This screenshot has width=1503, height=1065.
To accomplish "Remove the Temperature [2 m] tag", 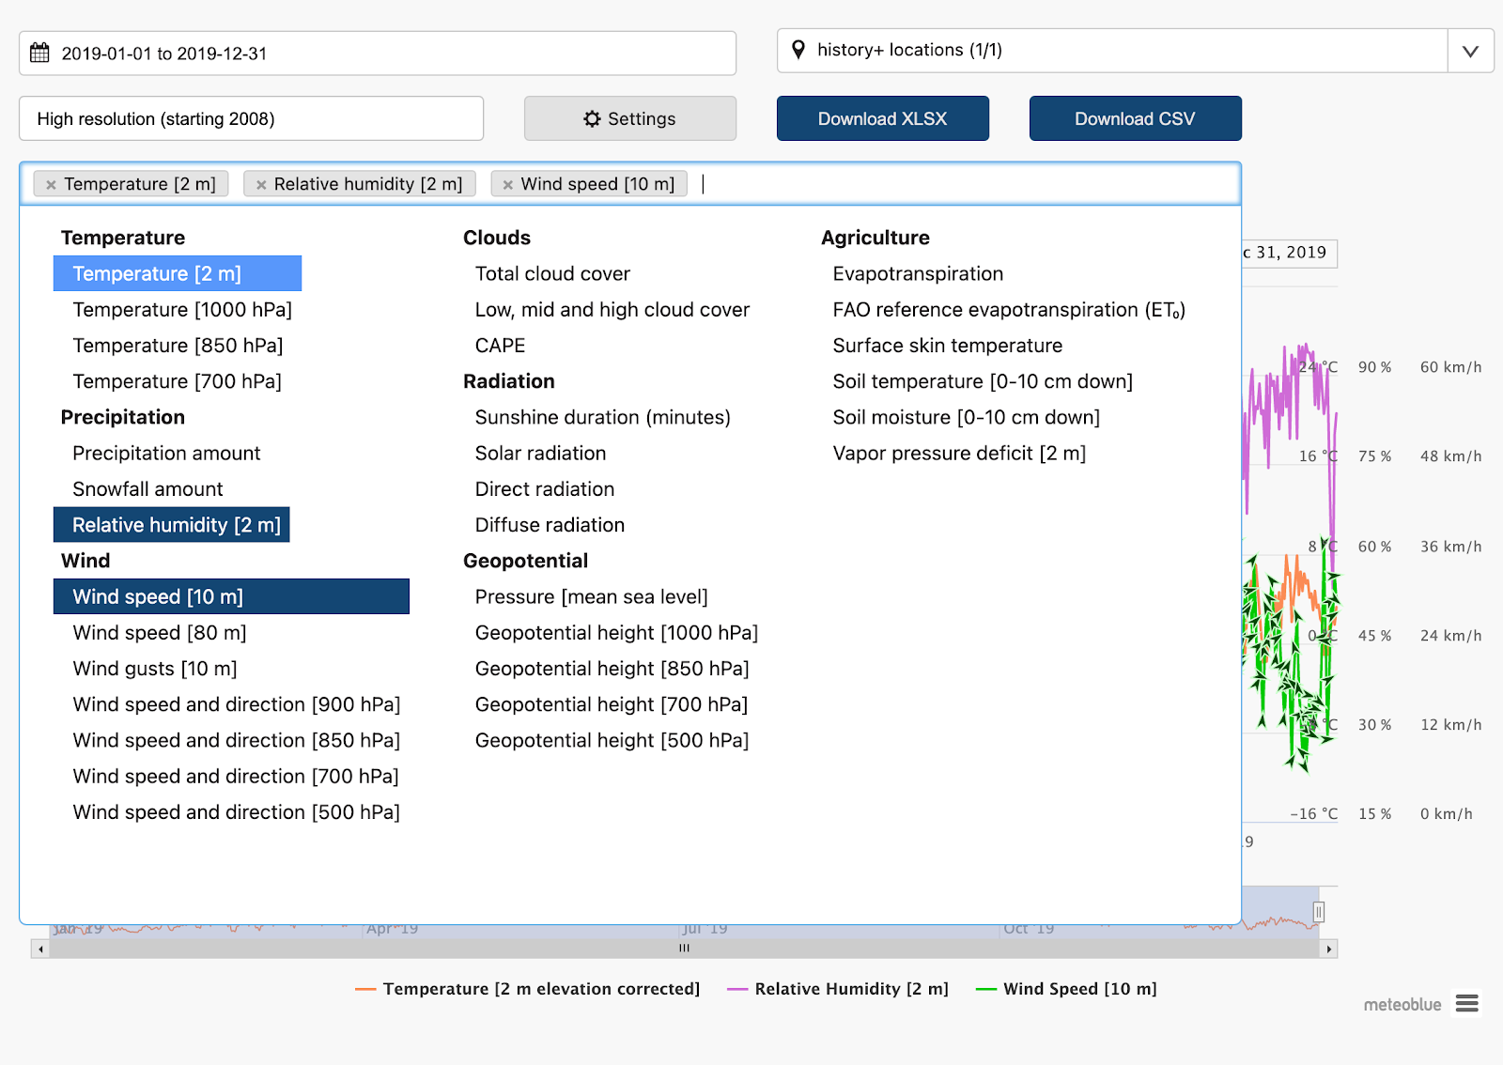I will [x=52, y=185].
